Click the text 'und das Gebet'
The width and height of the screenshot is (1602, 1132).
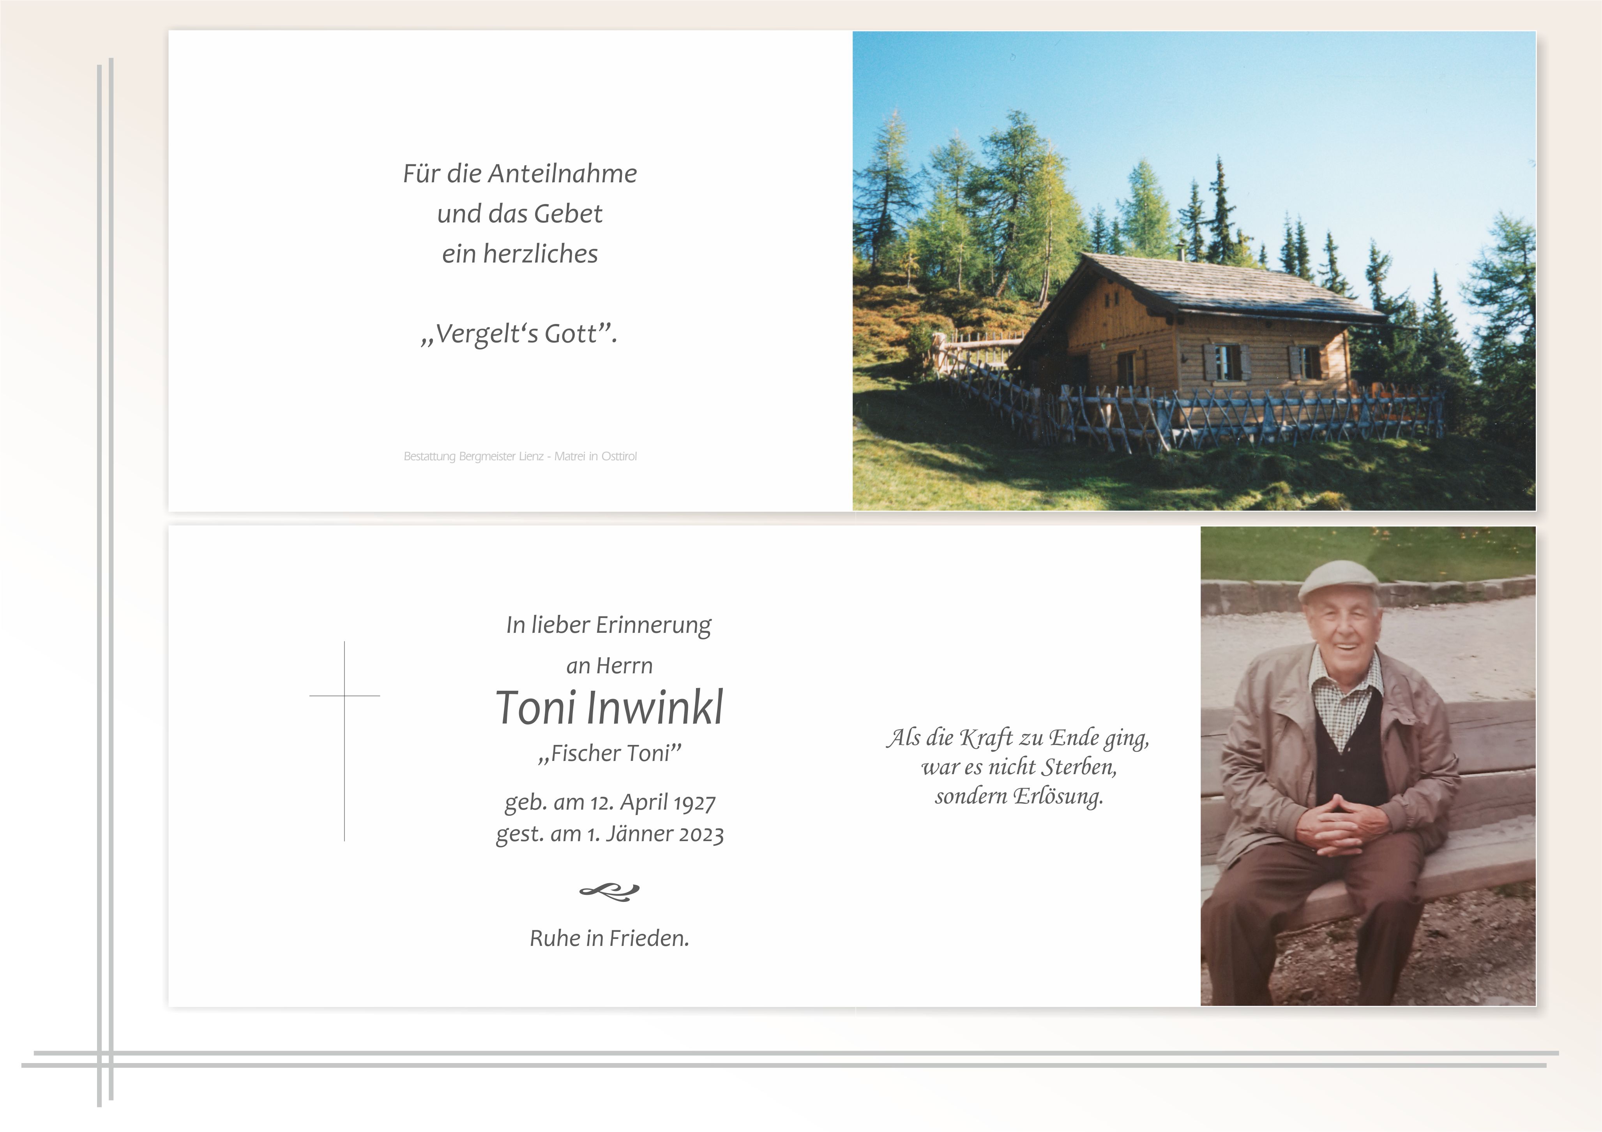[x=520, y=214]
